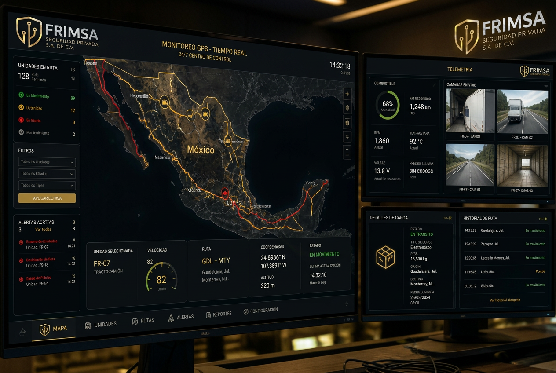The height and width of the screenshot is (373, 556).
Task: Click the Historial de Ruta header indicator
Action: pos(543,219)
